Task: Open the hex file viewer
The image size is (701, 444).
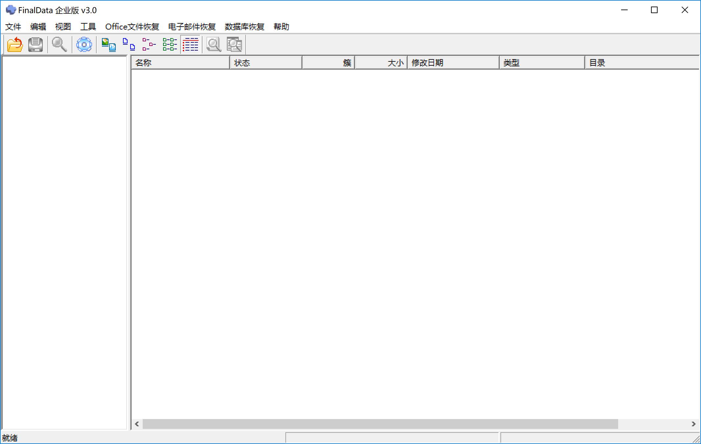Action: point(233,44)
